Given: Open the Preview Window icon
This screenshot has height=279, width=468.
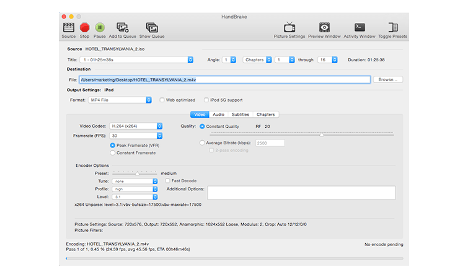Looking at the screenshot, I should pyautogui.click(x=324, y=27).
